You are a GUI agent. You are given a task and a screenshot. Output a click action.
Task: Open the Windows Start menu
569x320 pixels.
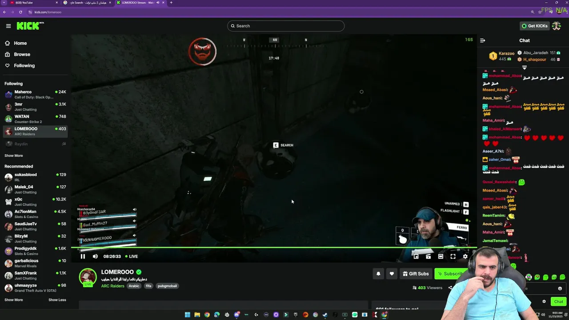[188, 315]
